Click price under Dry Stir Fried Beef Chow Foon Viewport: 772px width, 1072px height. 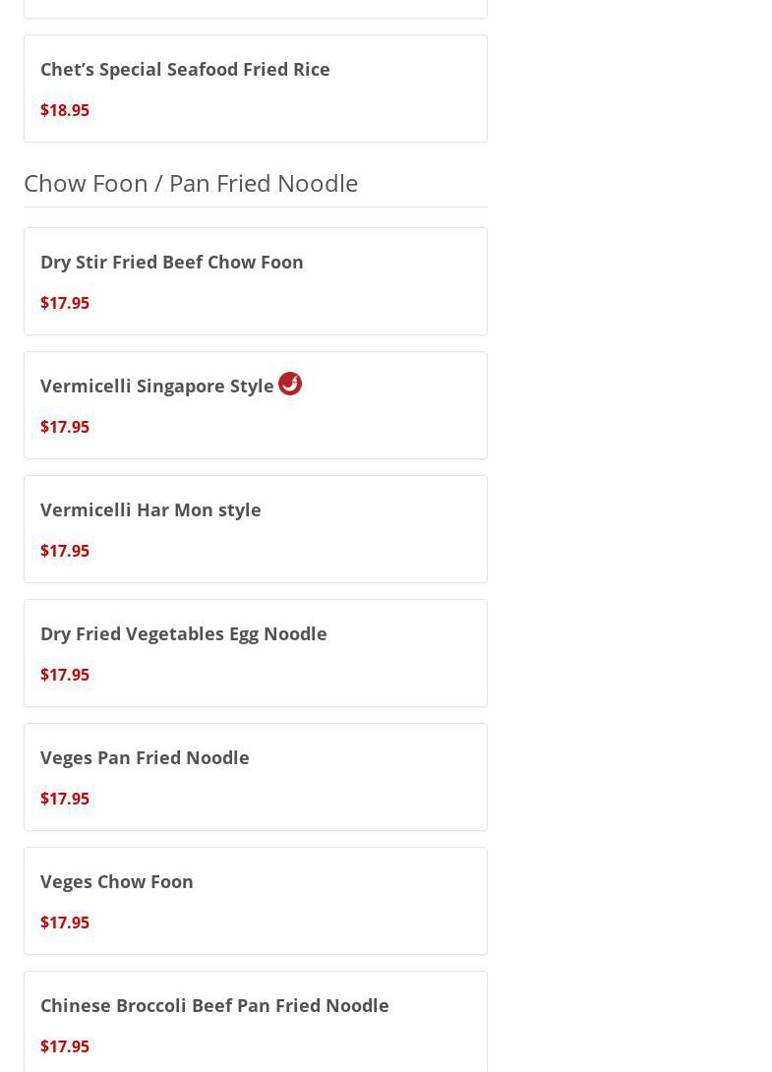[65, 303]
